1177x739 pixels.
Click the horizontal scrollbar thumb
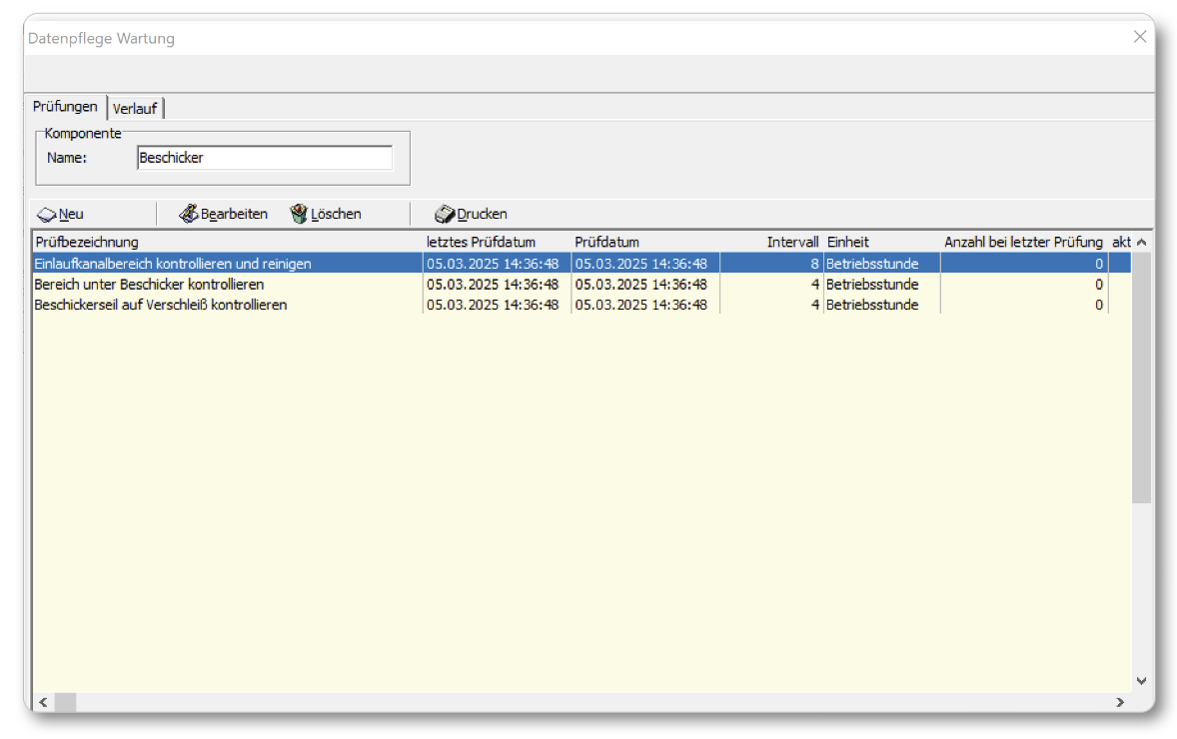pos(65,702)
